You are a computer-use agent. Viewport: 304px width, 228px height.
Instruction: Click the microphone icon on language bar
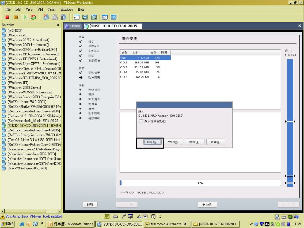[x=123, y=216]
